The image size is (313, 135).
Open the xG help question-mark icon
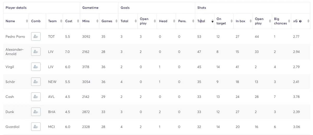[x=300, y=21]
